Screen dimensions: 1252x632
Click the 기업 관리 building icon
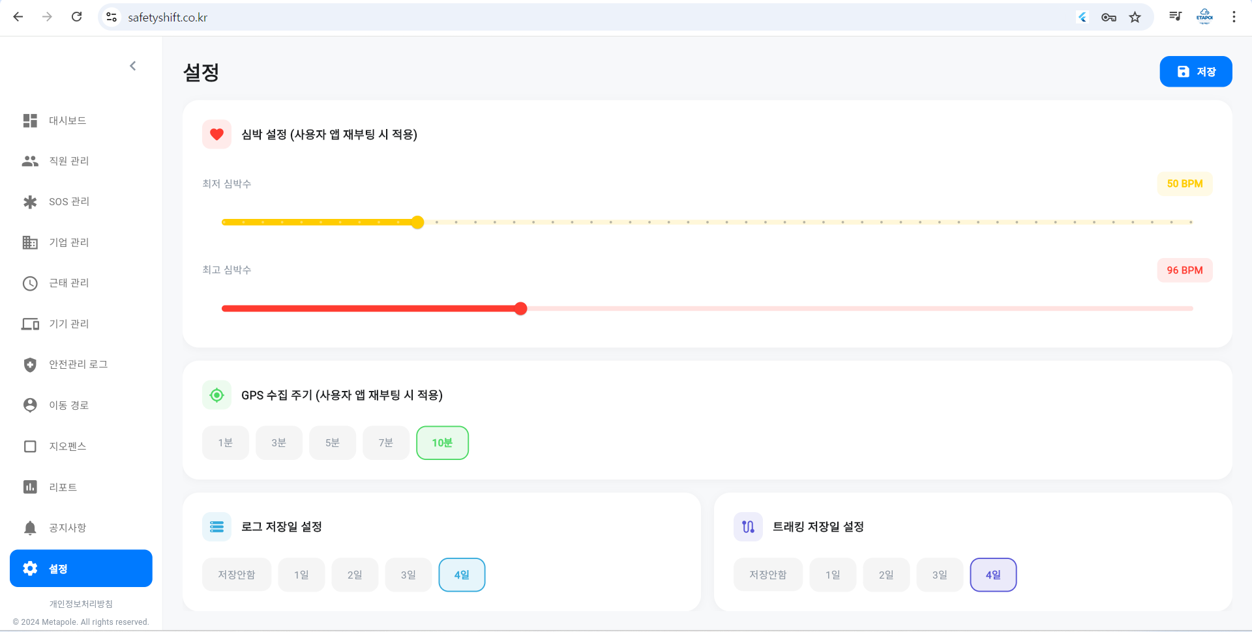pyautogui.click(x=30, y=242)
